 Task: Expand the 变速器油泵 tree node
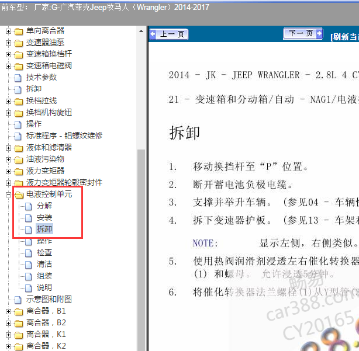pos(8,43)
